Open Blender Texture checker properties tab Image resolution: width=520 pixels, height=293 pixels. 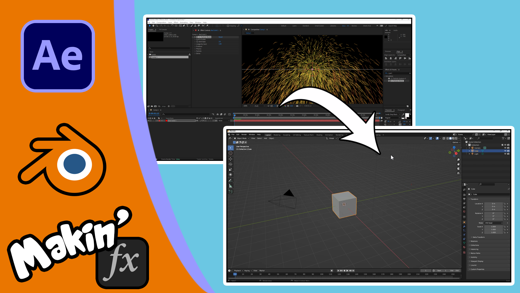click(464, 253)
